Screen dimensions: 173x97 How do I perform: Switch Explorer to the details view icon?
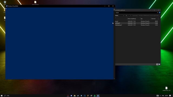coord(157,64)
